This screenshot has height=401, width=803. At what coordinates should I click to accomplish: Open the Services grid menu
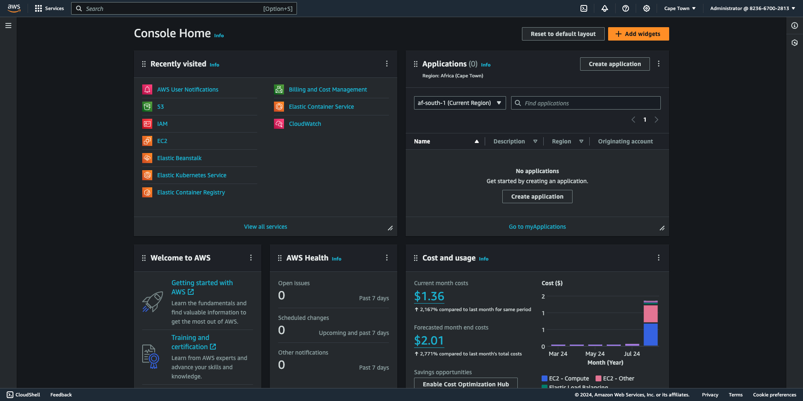coord(49,8)
